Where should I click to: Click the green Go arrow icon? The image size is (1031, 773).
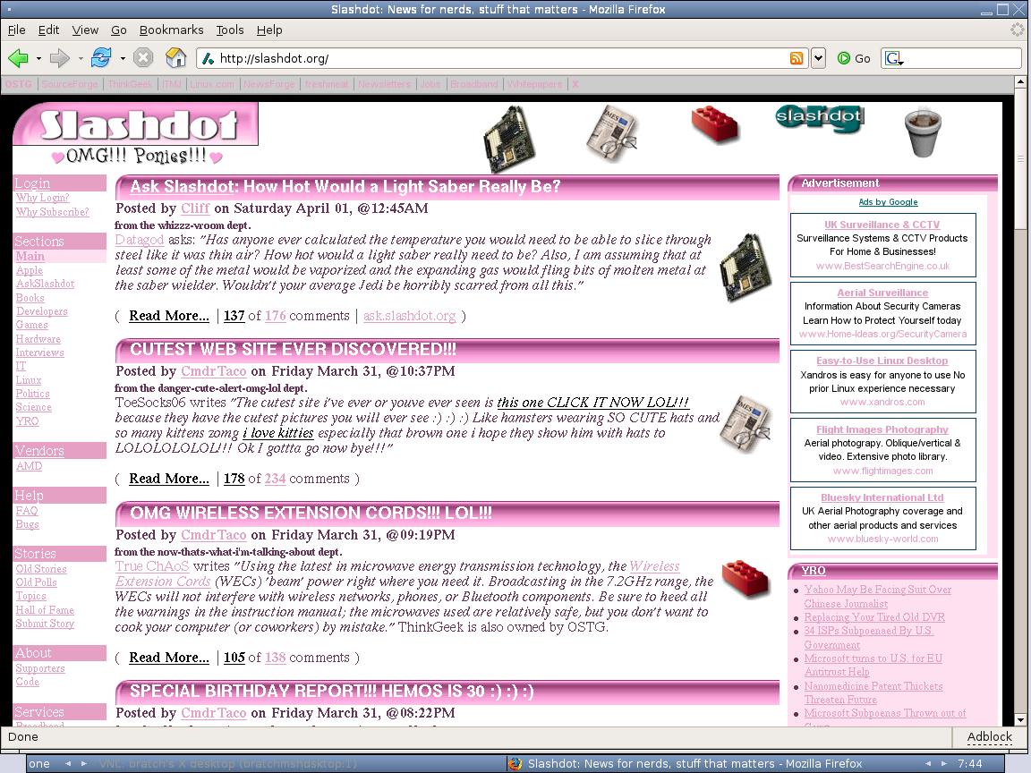coord(844,58)
